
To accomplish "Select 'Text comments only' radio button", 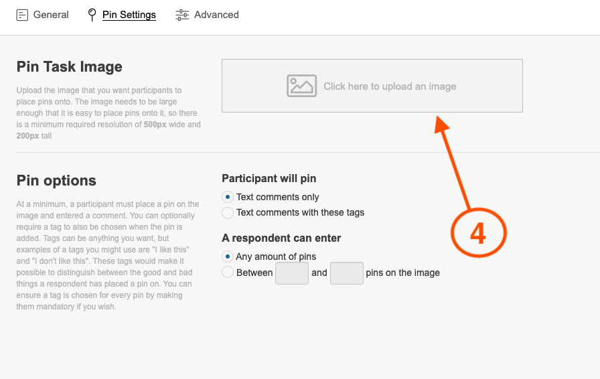I will (228, 197).
